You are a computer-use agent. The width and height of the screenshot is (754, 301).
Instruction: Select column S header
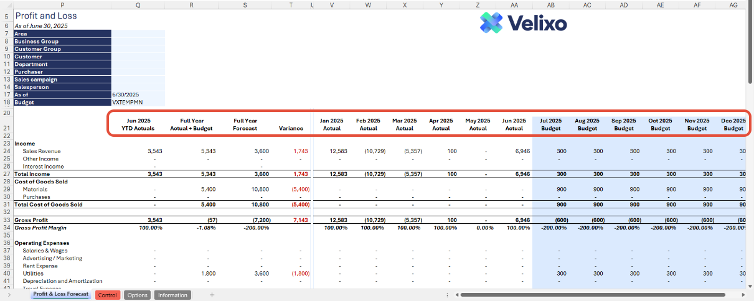(x=245, y=4)
